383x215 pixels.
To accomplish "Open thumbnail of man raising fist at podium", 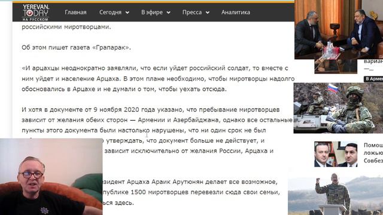I will [335, 193].
